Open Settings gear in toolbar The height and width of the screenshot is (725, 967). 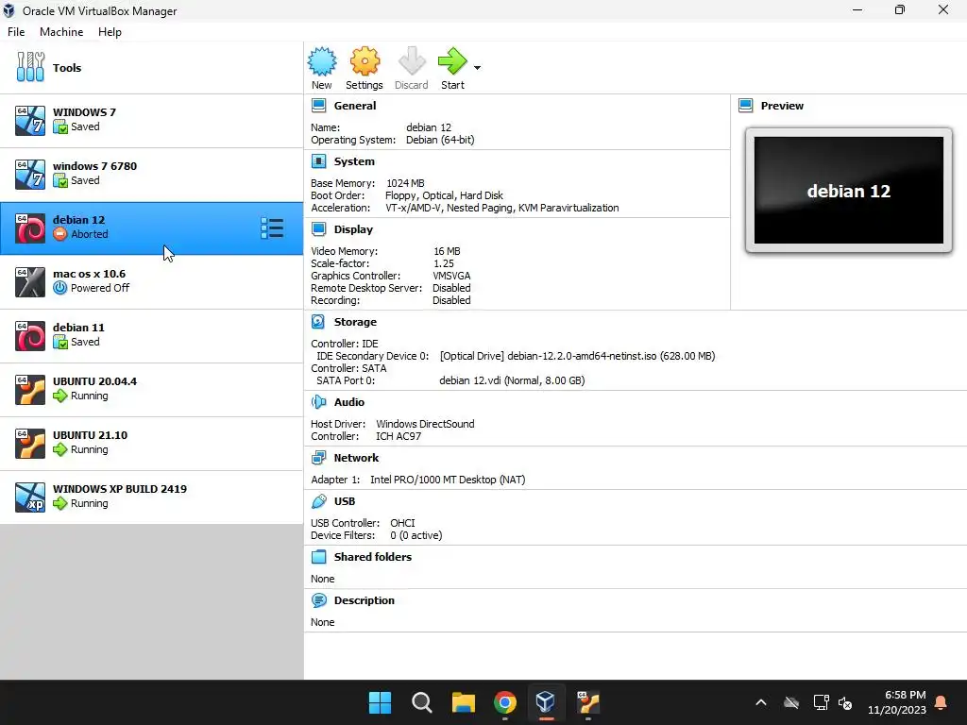coord(365,61)
